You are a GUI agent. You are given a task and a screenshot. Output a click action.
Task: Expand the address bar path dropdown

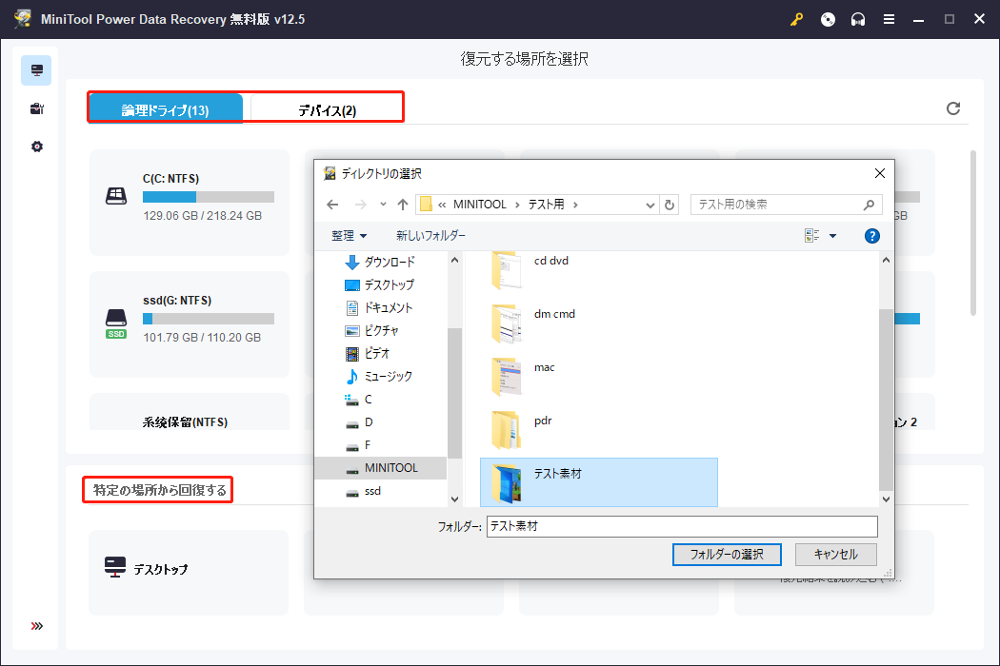[x=650, y=205]
